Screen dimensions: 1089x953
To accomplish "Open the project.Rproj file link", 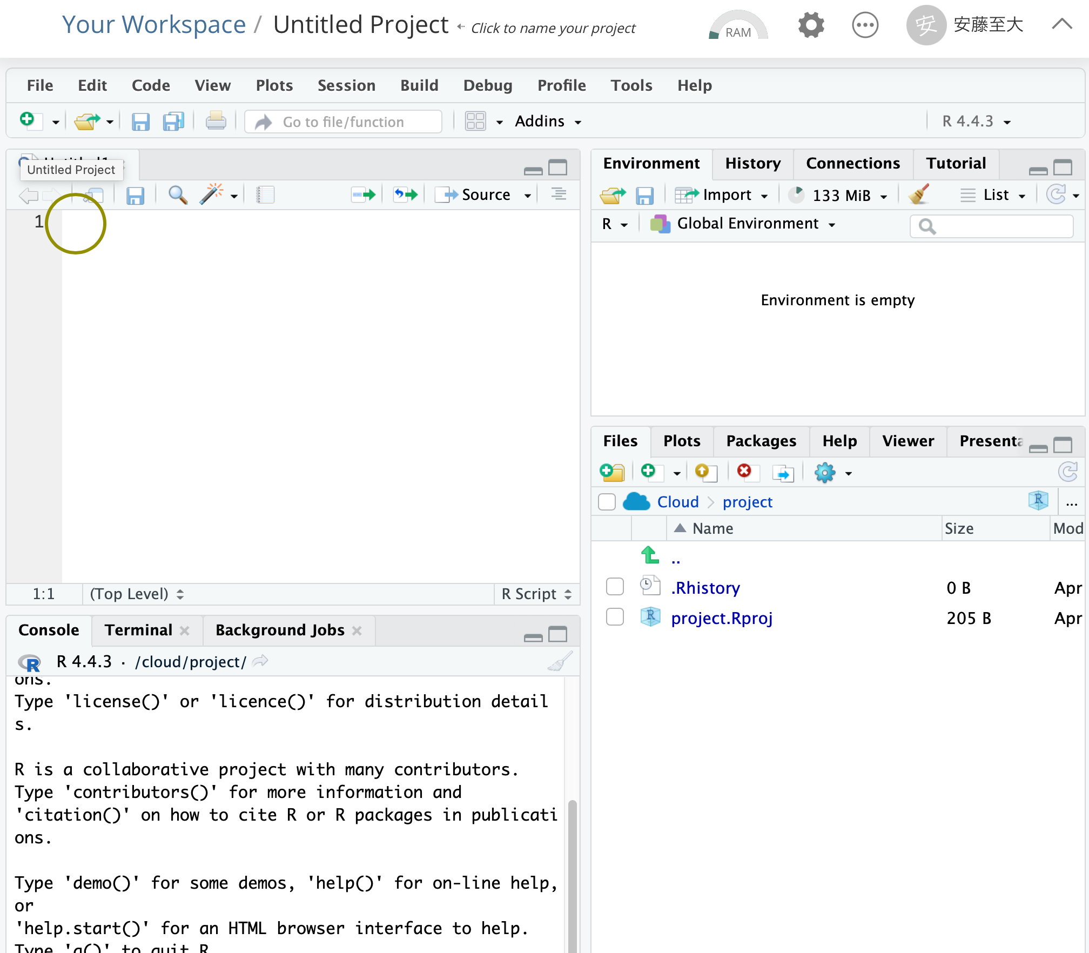I will click(721, 618).
